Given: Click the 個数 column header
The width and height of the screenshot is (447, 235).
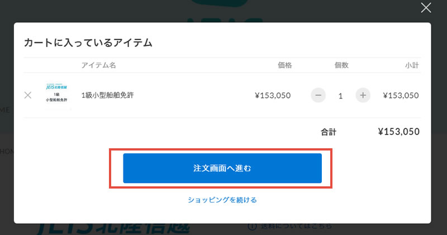Looking at the screenshot, I should pyautogui.click(x=341, y=65).
